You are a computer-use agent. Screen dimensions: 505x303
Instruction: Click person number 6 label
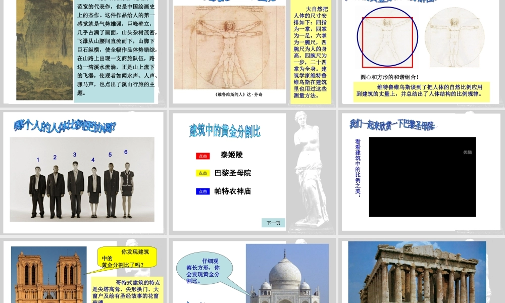click(x=126, y=152)
